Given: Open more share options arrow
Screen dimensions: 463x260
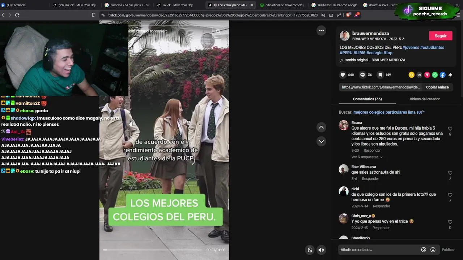Looking at the screenshot, I should pos(450,75).
